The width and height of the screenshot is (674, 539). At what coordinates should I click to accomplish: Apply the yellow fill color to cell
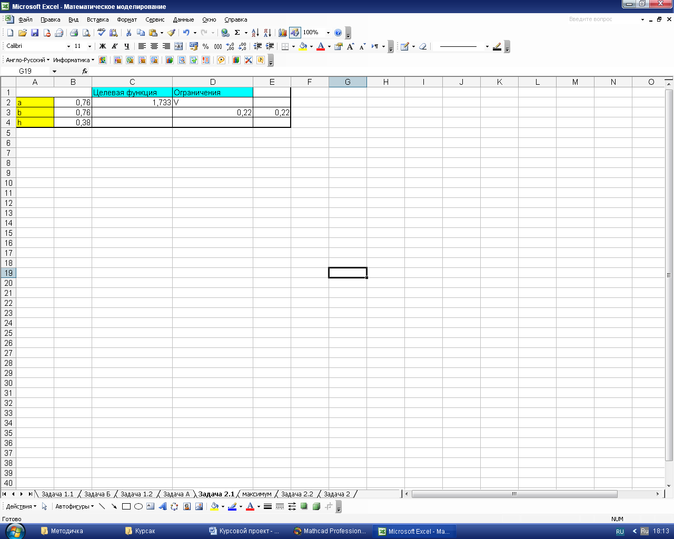(x=303, y=46)
